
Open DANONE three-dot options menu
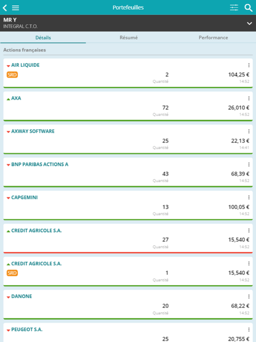249,297
